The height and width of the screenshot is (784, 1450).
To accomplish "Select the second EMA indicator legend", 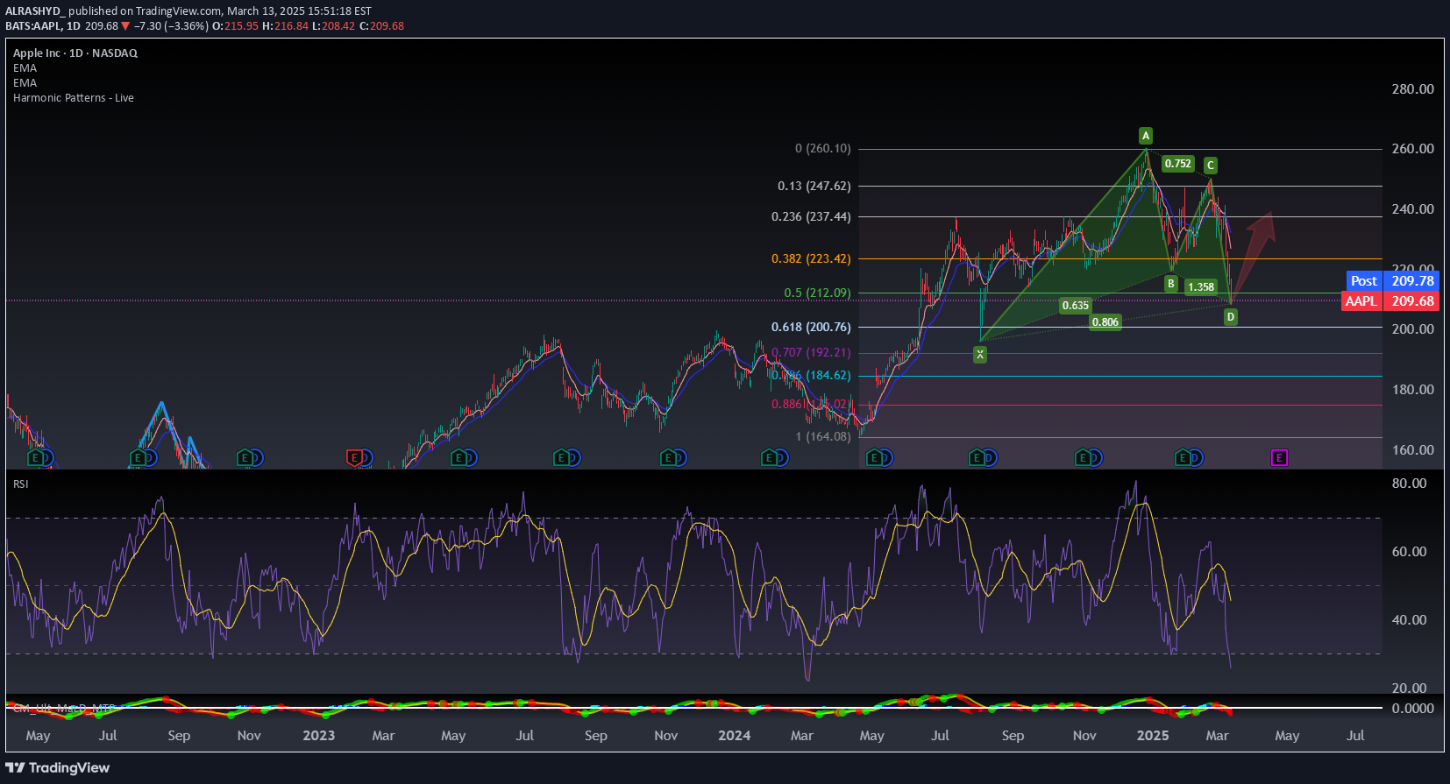I will coord(25,83).
